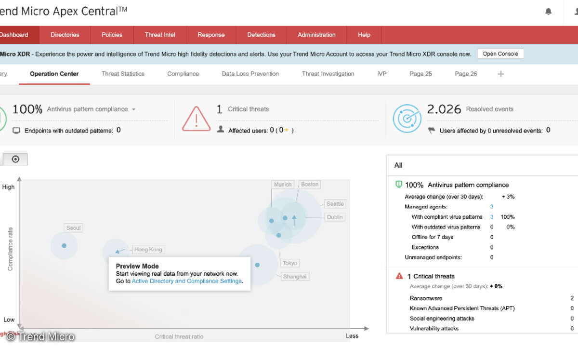Open the Detections menu
Viewport: 578px width, 347px height.
[261, 35]
